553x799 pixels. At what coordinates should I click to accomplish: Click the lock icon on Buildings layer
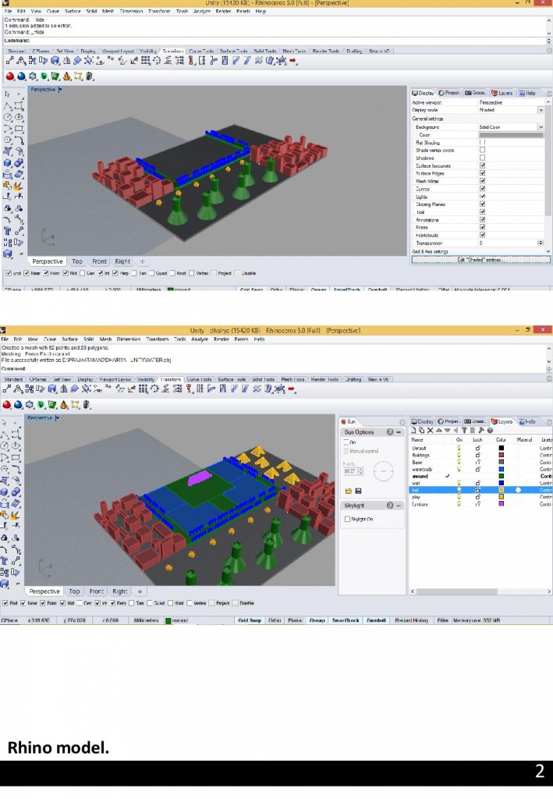(477, 455)
